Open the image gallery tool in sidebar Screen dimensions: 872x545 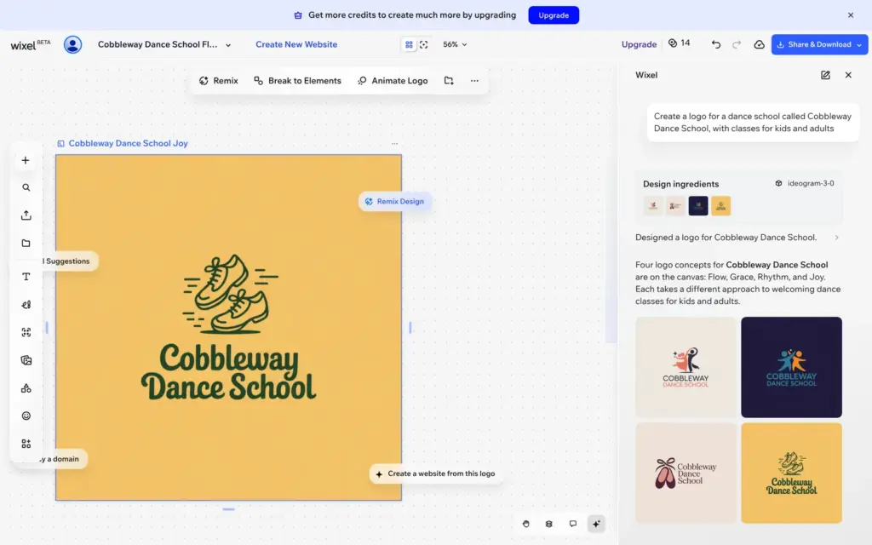pos(26,360)
